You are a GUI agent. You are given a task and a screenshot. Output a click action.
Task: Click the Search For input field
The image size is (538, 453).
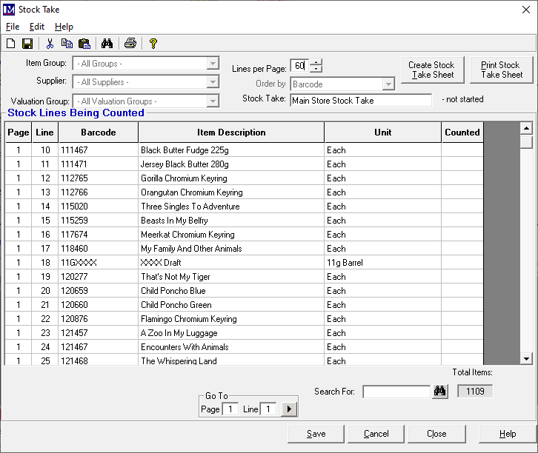[x=396, y=392]
